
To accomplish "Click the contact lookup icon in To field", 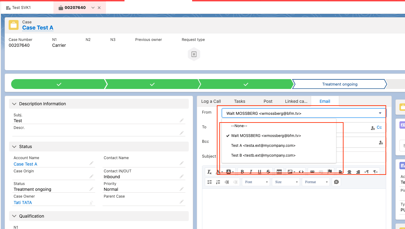I will coord(373,128).
